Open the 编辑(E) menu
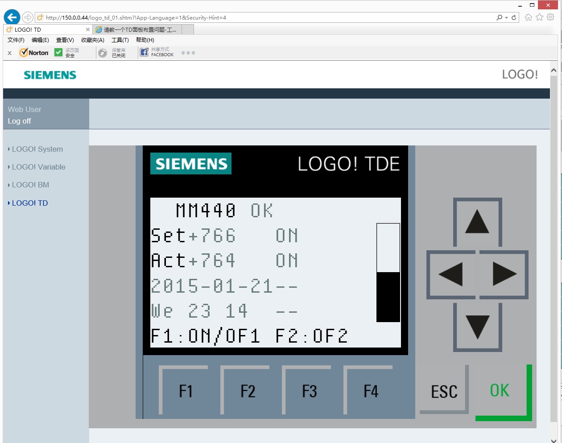The height and width of the screenshot is (443, 562). [x=40, y=40]
